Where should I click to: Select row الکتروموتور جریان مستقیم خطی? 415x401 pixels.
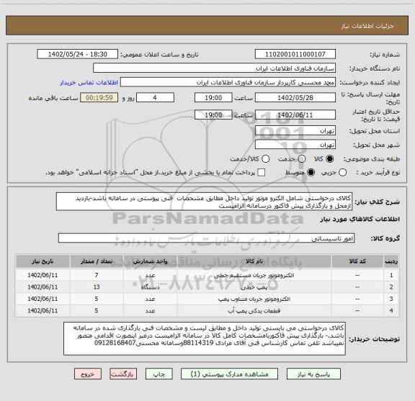click(x=207, y=275)
